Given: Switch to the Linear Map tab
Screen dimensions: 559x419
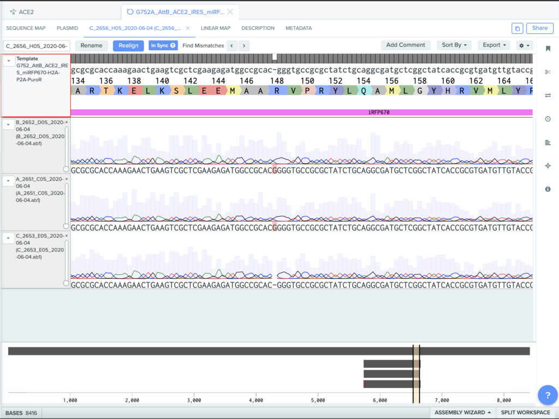Looking at the screenshot, I should coord(216,28).
